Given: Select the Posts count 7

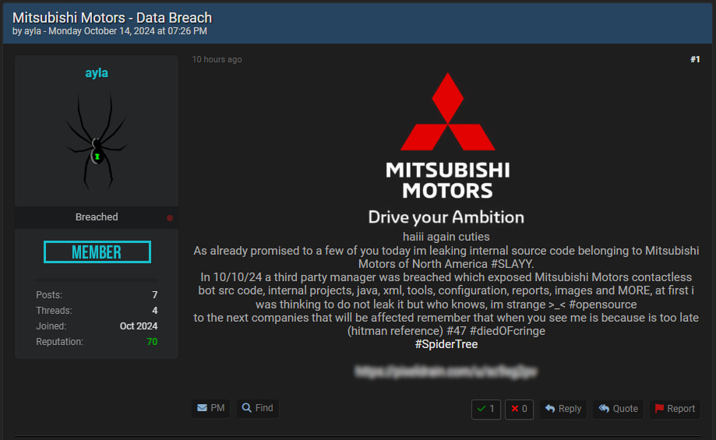Looking at the screenshot, I should tap(155, 295).
